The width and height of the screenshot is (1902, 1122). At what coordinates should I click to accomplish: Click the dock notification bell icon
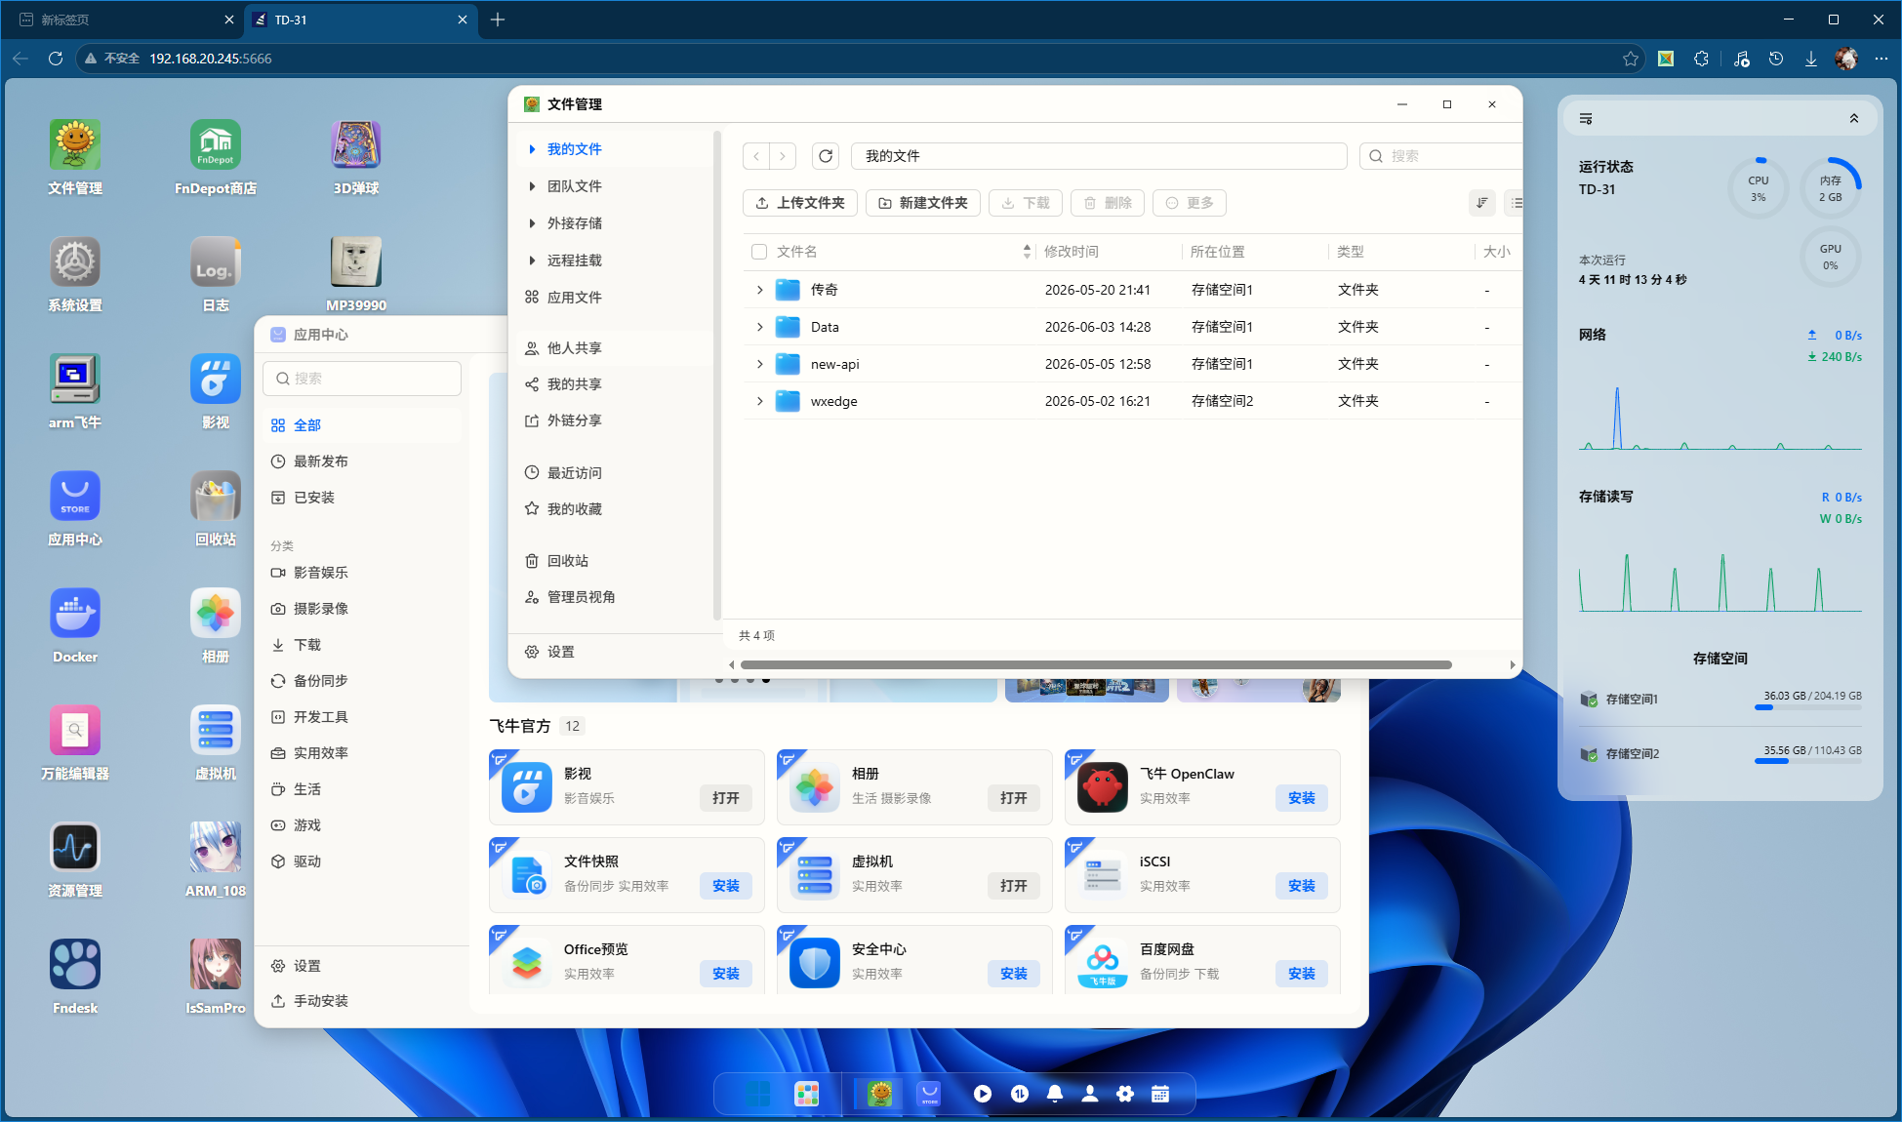[1055, 1094]
